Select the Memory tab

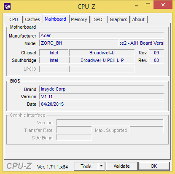(79, 19)
